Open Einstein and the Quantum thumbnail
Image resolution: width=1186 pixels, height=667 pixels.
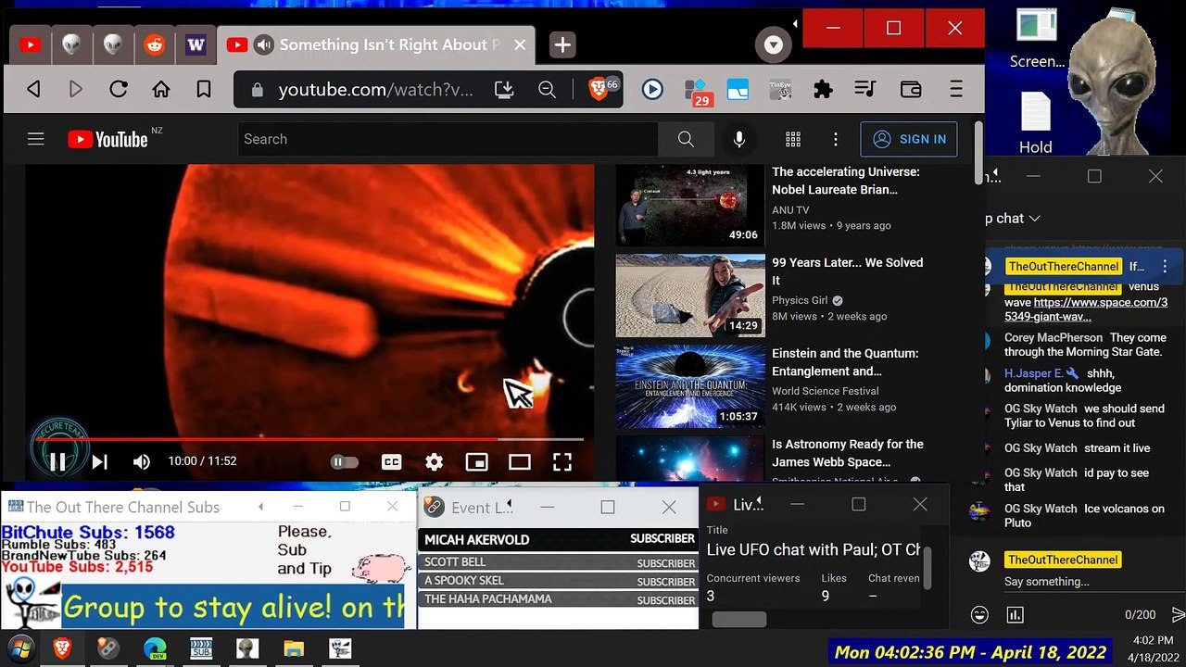tap(690, 386)
